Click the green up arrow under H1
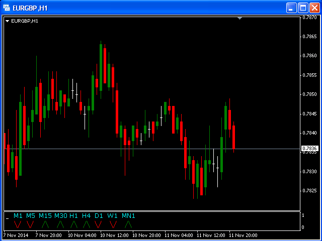 (x=73, y=224)
